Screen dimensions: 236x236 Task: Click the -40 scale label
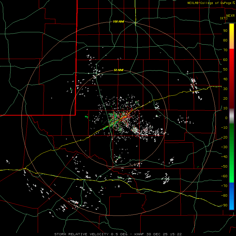224,157
